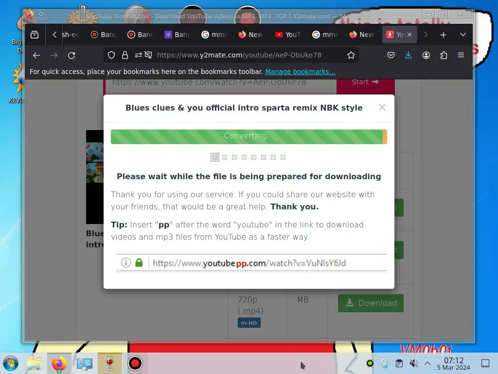The image size is (498, 374).
Task: Switch to first New tab
Action: pyautogui.click(x=251, y=35)
